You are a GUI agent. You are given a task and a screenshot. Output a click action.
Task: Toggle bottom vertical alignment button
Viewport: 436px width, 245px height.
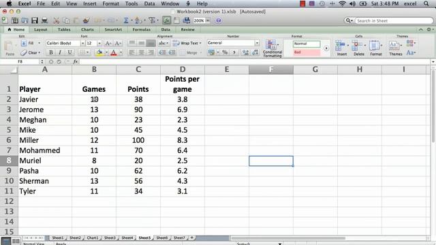pos(151,43)
